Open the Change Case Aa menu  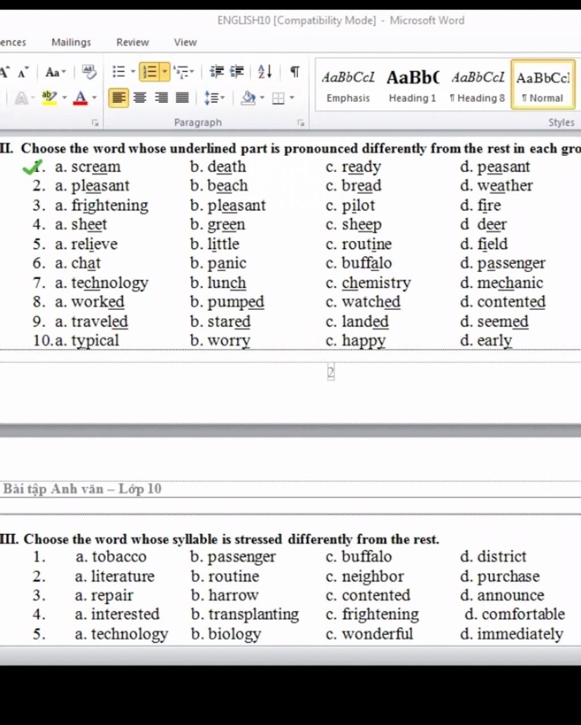[56, 72]
